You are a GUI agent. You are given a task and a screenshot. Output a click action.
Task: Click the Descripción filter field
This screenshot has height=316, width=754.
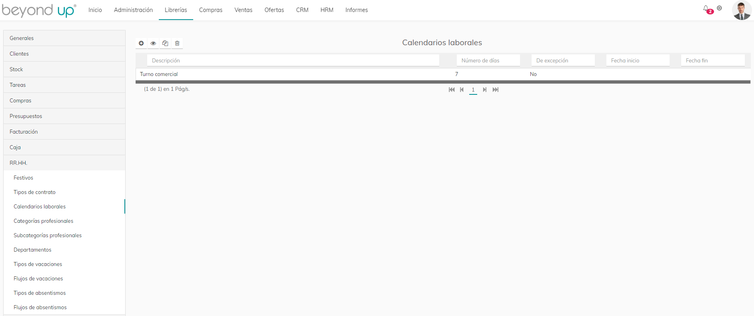(293, 60)
